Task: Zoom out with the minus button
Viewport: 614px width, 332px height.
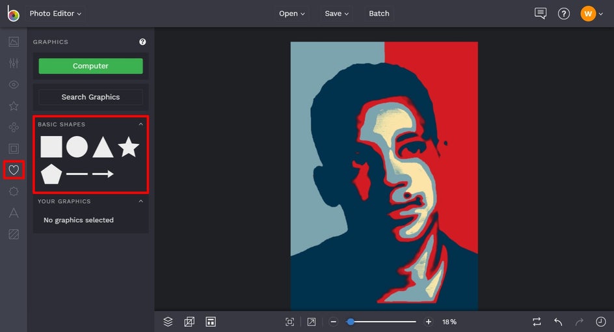Action: 333,322
